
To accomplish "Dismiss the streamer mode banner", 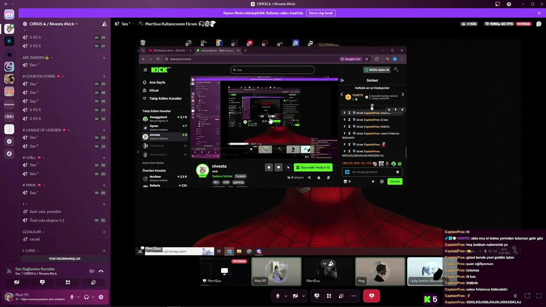I will coord(539,13).
